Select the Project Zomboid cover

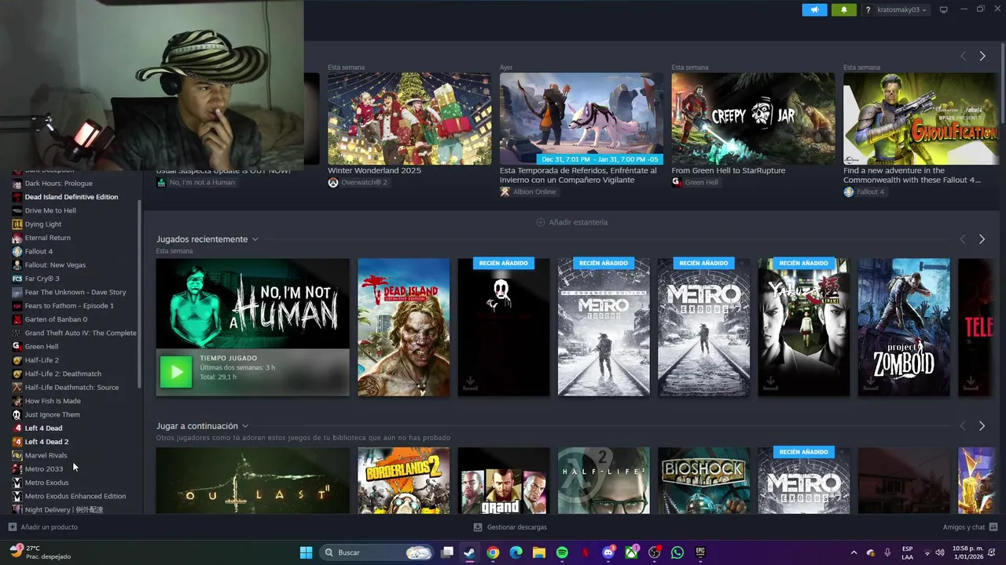click(904, 327)
